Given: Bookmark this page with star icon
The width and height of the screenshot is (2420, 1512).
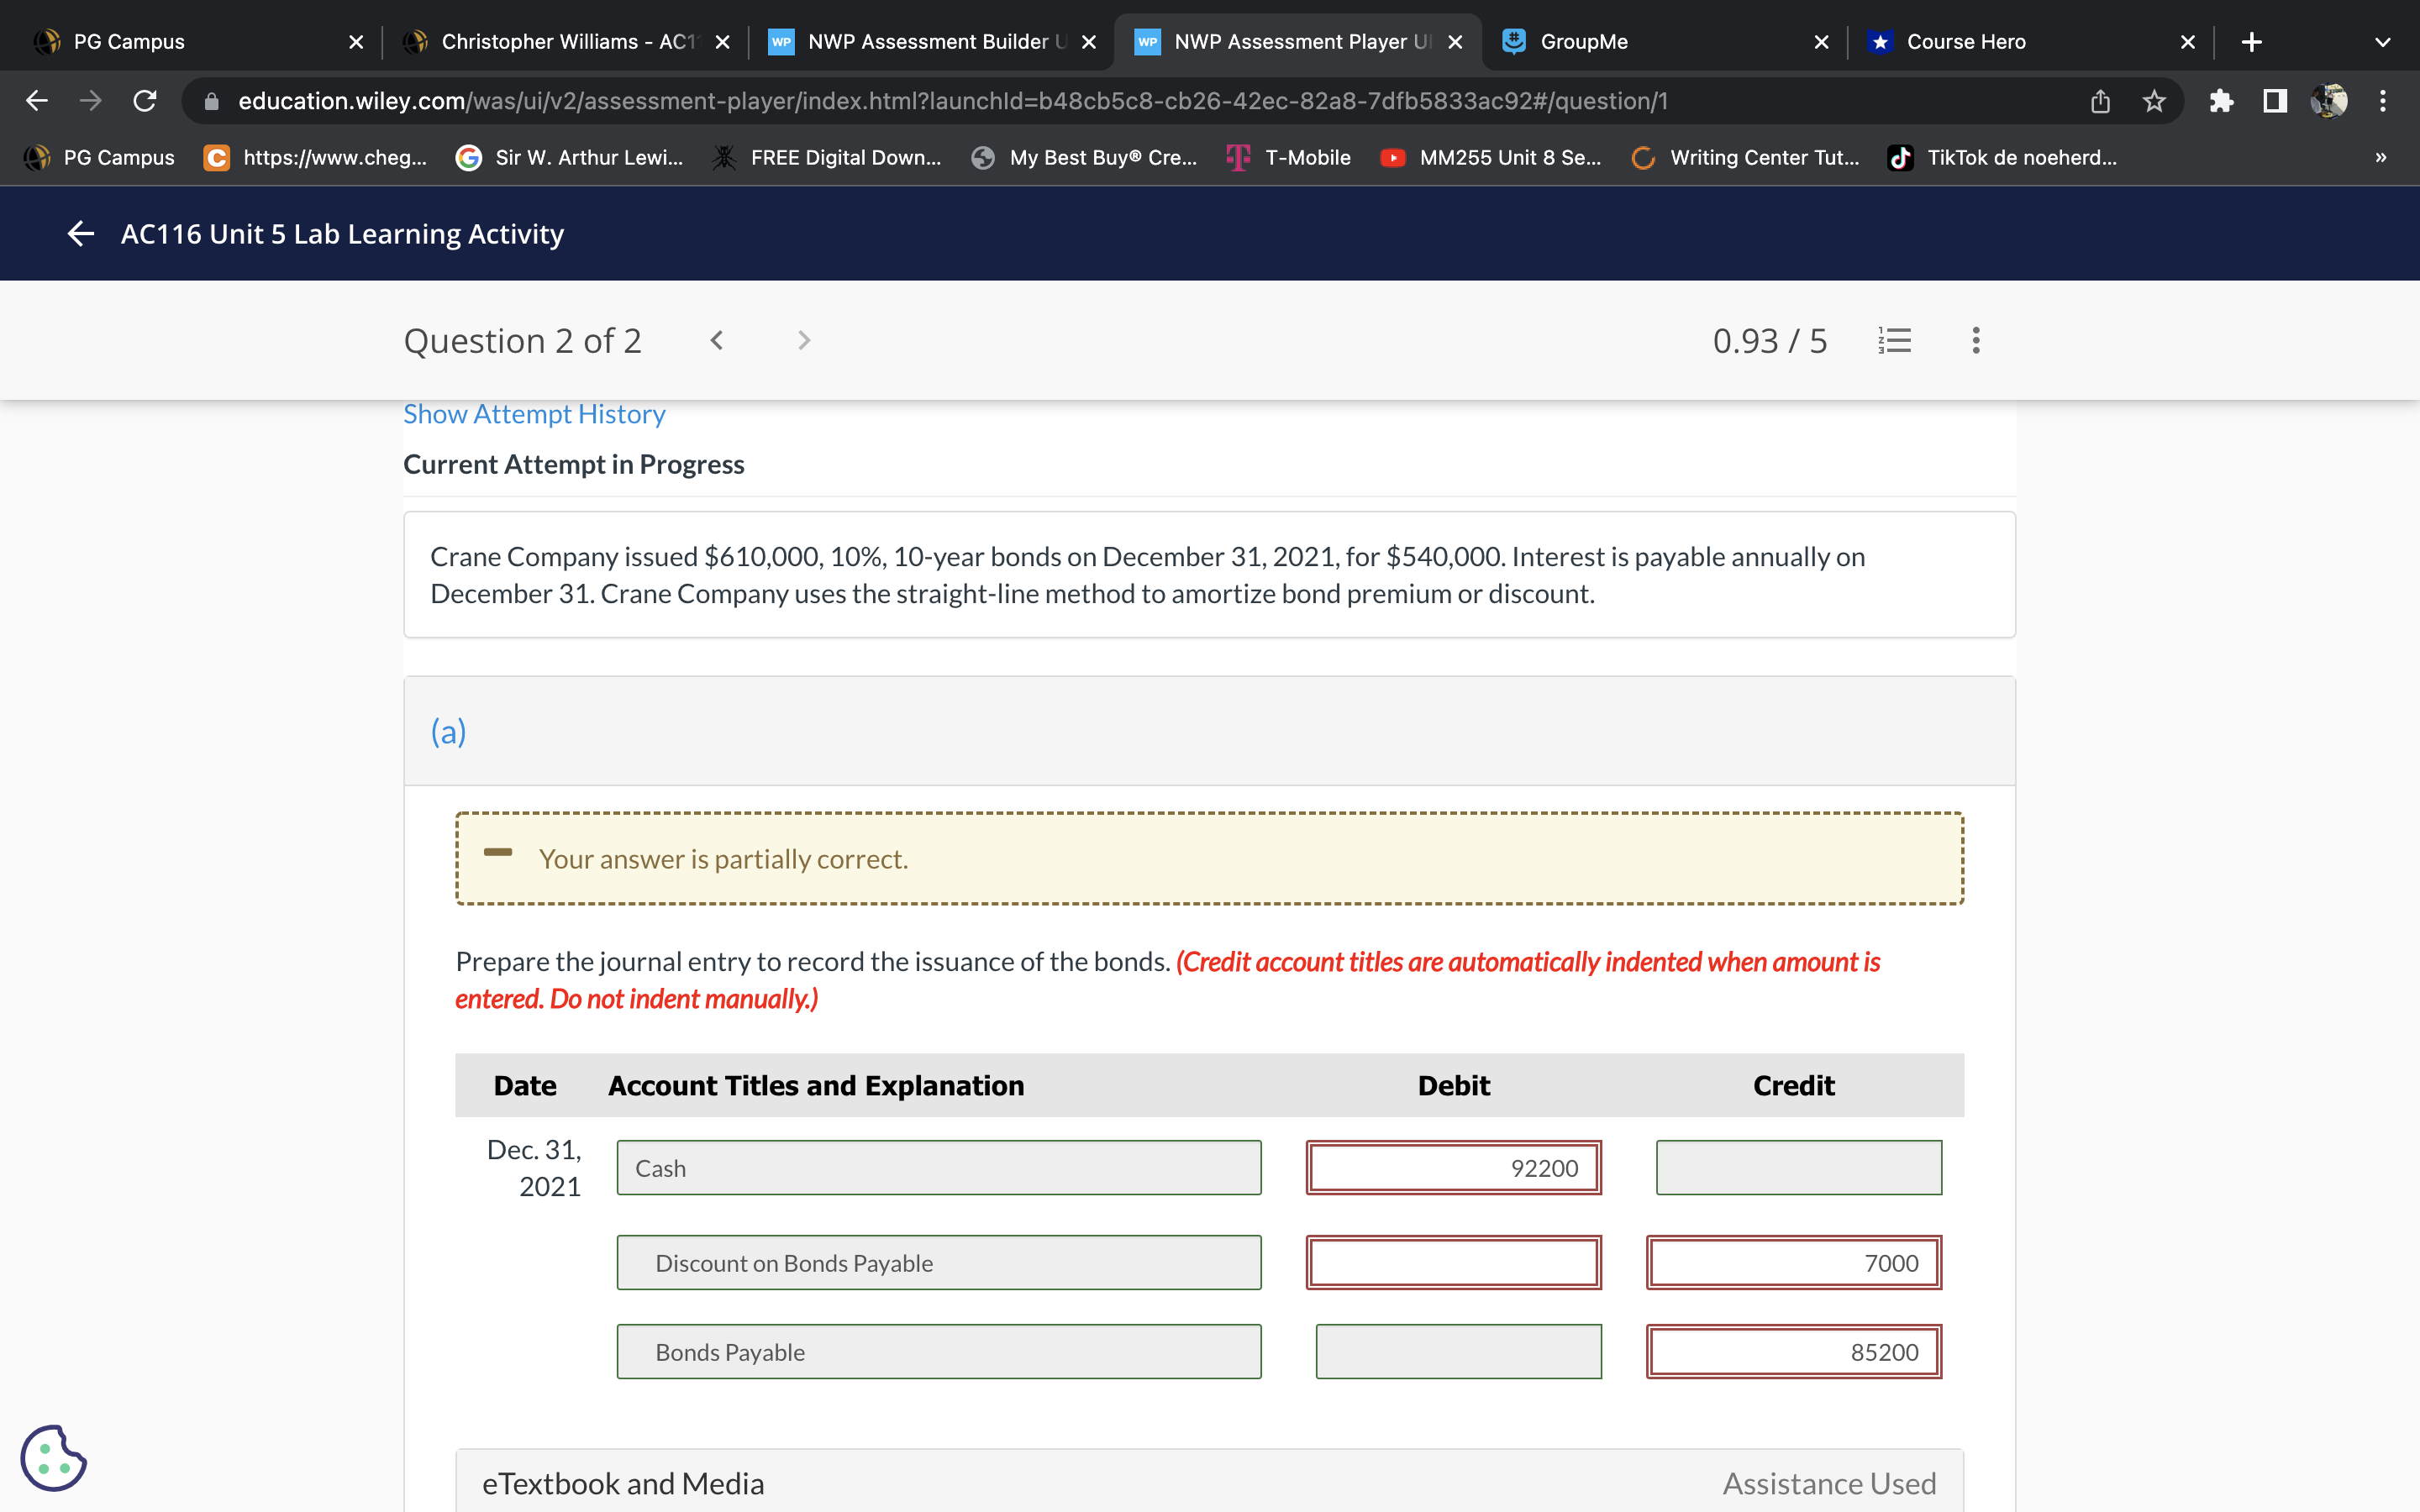Looking at the screenshot, I should pos(2154,101).
